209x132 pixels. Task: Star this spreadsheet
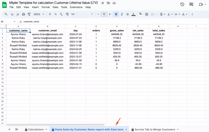pos(103,3)
